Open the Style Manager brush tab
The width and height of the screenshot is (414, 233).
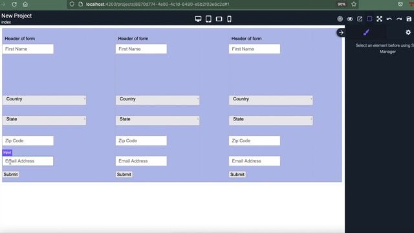(366, 32)
